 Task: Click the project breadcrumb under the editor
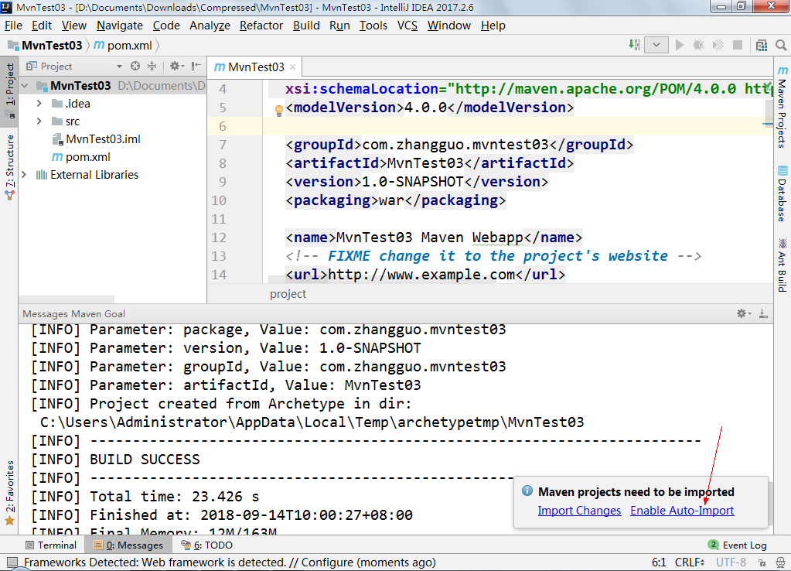pos(288,294)
